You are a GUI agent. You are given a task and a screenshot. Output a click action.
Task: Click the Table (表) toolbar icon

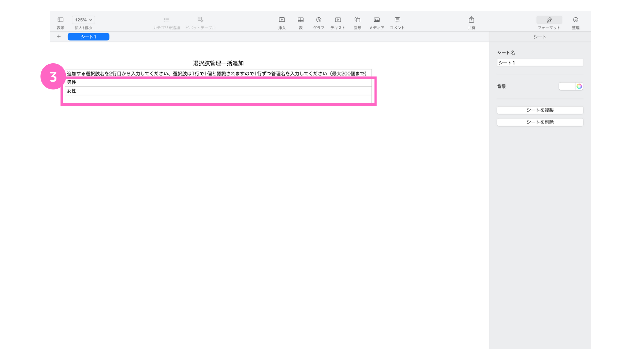point(300,20)
